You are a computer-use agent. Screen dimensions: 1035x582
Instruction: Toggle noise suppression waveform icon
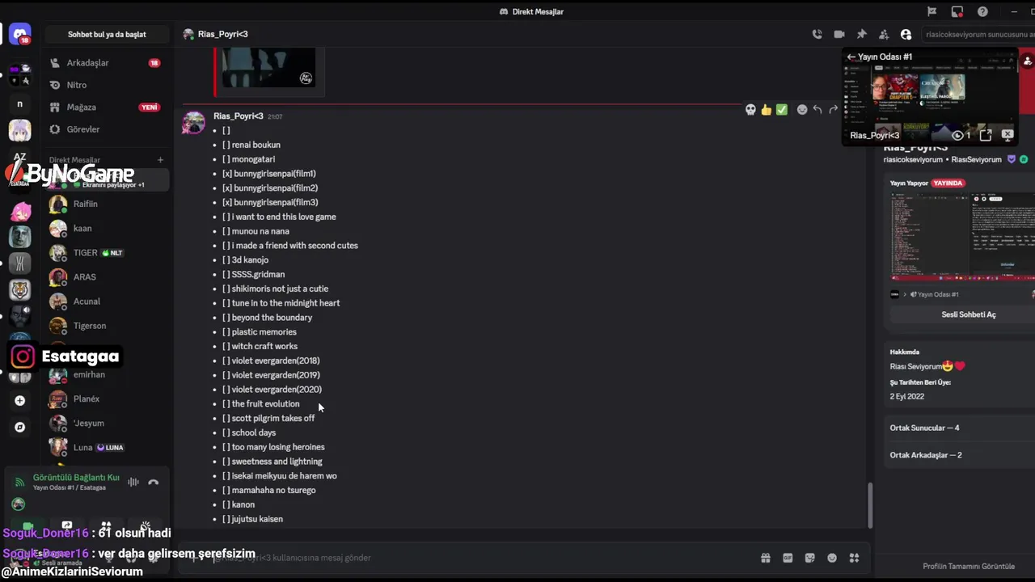(x=133, y=483)
